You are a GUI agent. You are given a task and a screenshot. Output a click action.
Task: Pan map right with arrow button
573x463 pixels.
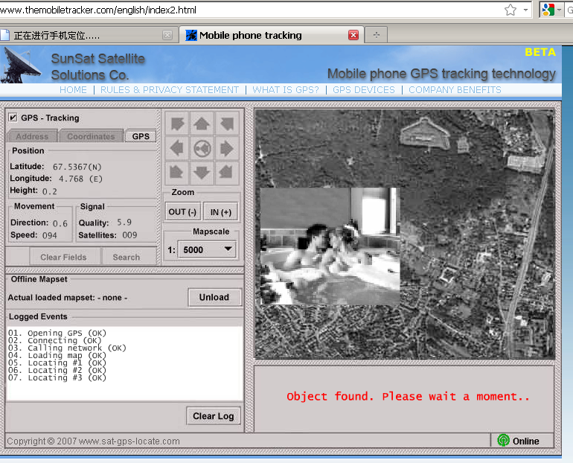pyautogui.click(x=227, y=148)
